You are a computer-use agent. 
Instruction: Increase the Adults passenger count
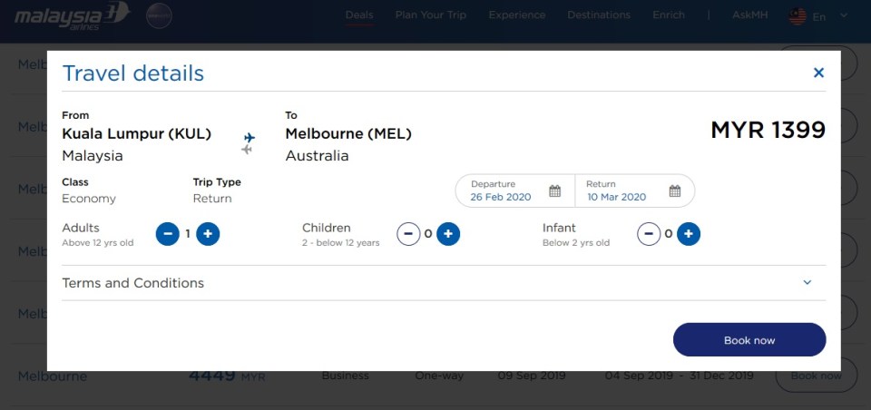[x=208, y=234]
